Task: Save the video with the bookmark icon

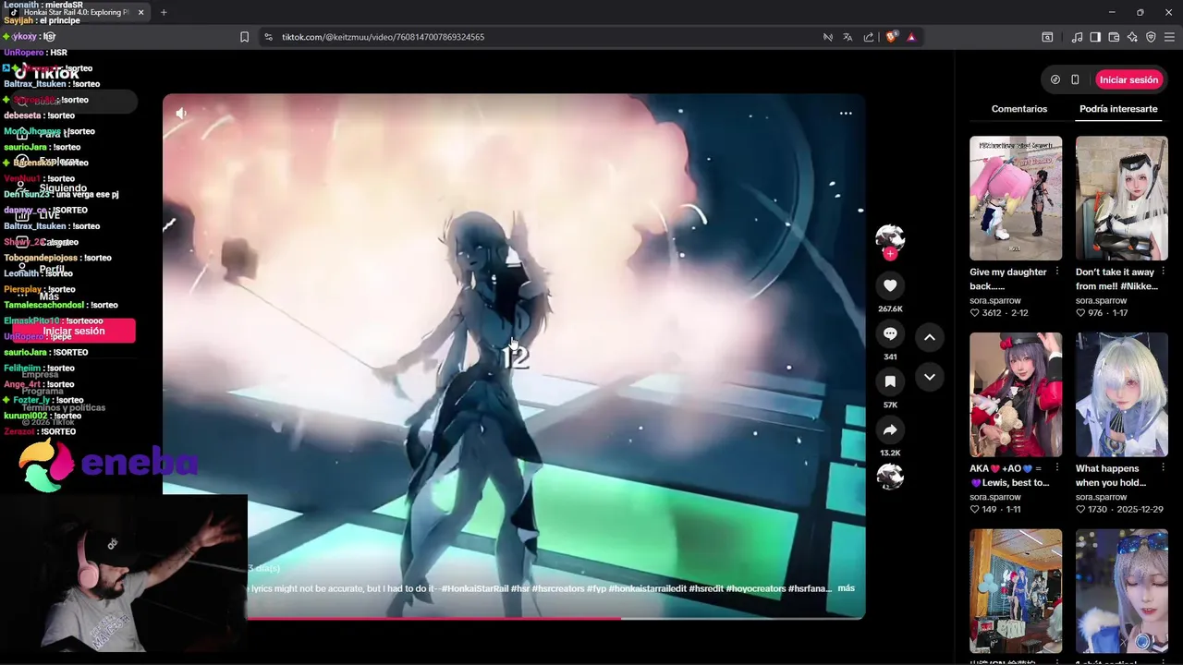Action: tap(890, 381)
